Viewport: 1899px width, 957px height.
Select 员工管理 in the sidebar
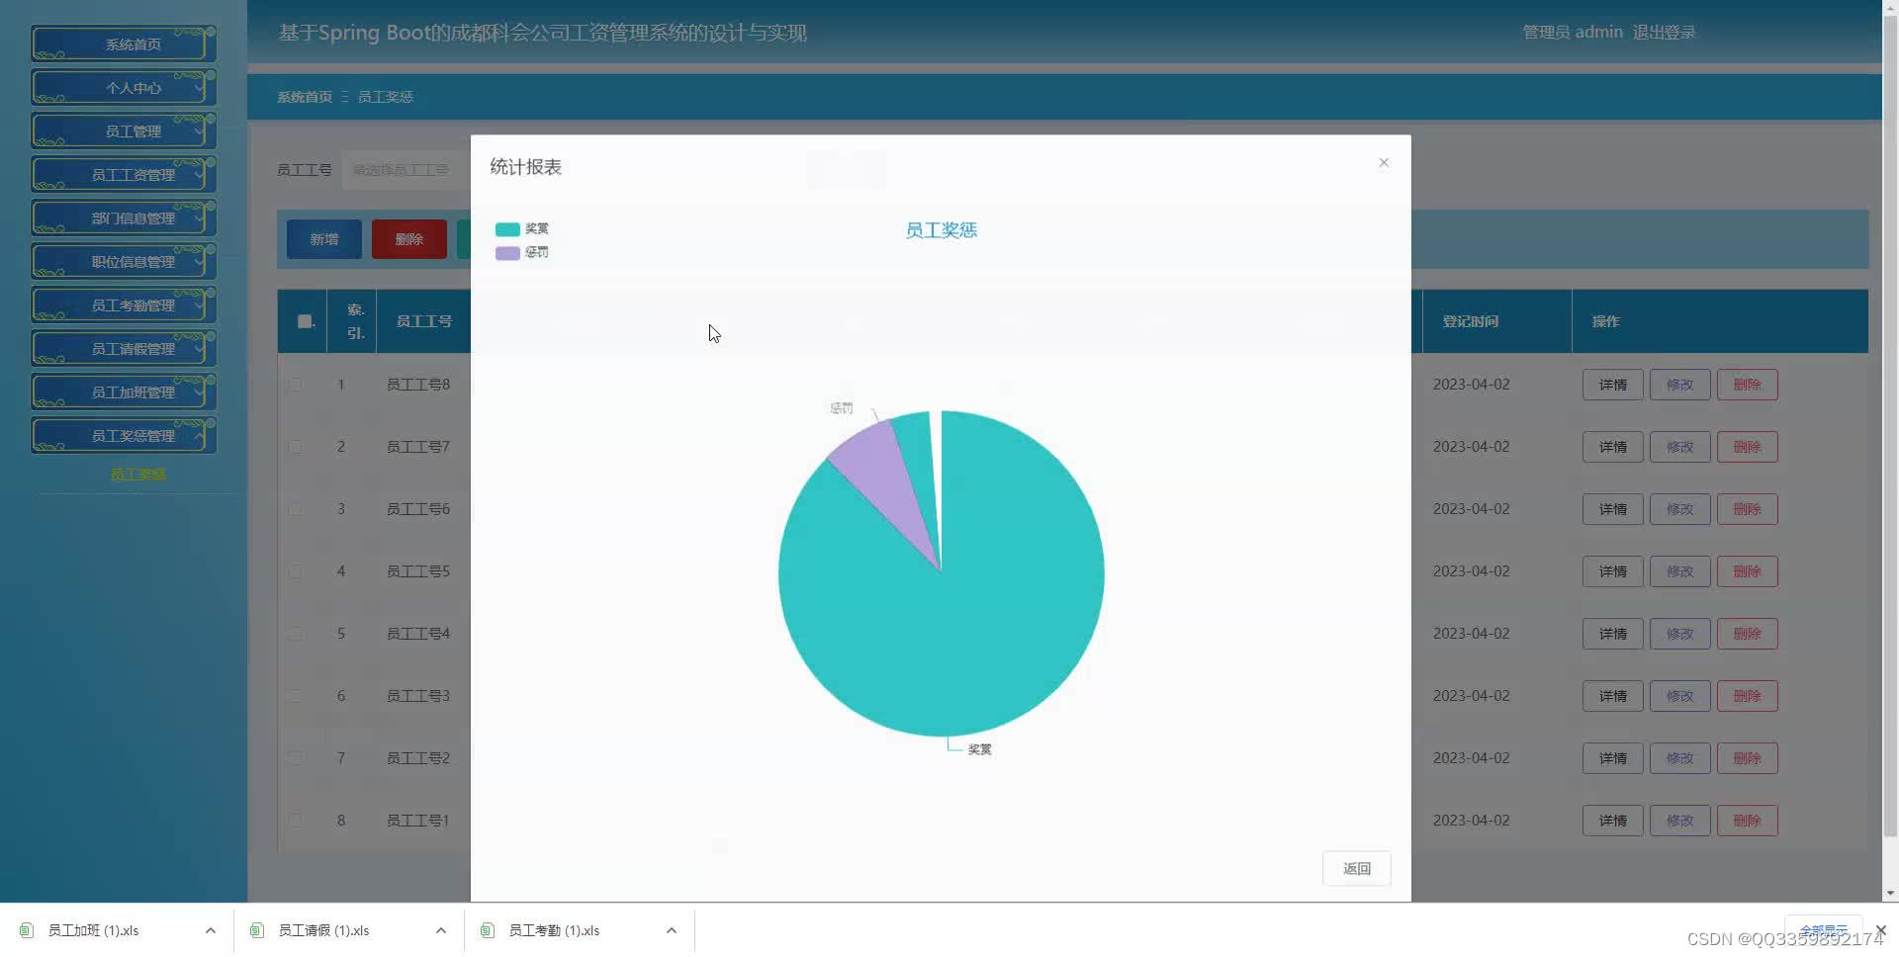point(123,130)
